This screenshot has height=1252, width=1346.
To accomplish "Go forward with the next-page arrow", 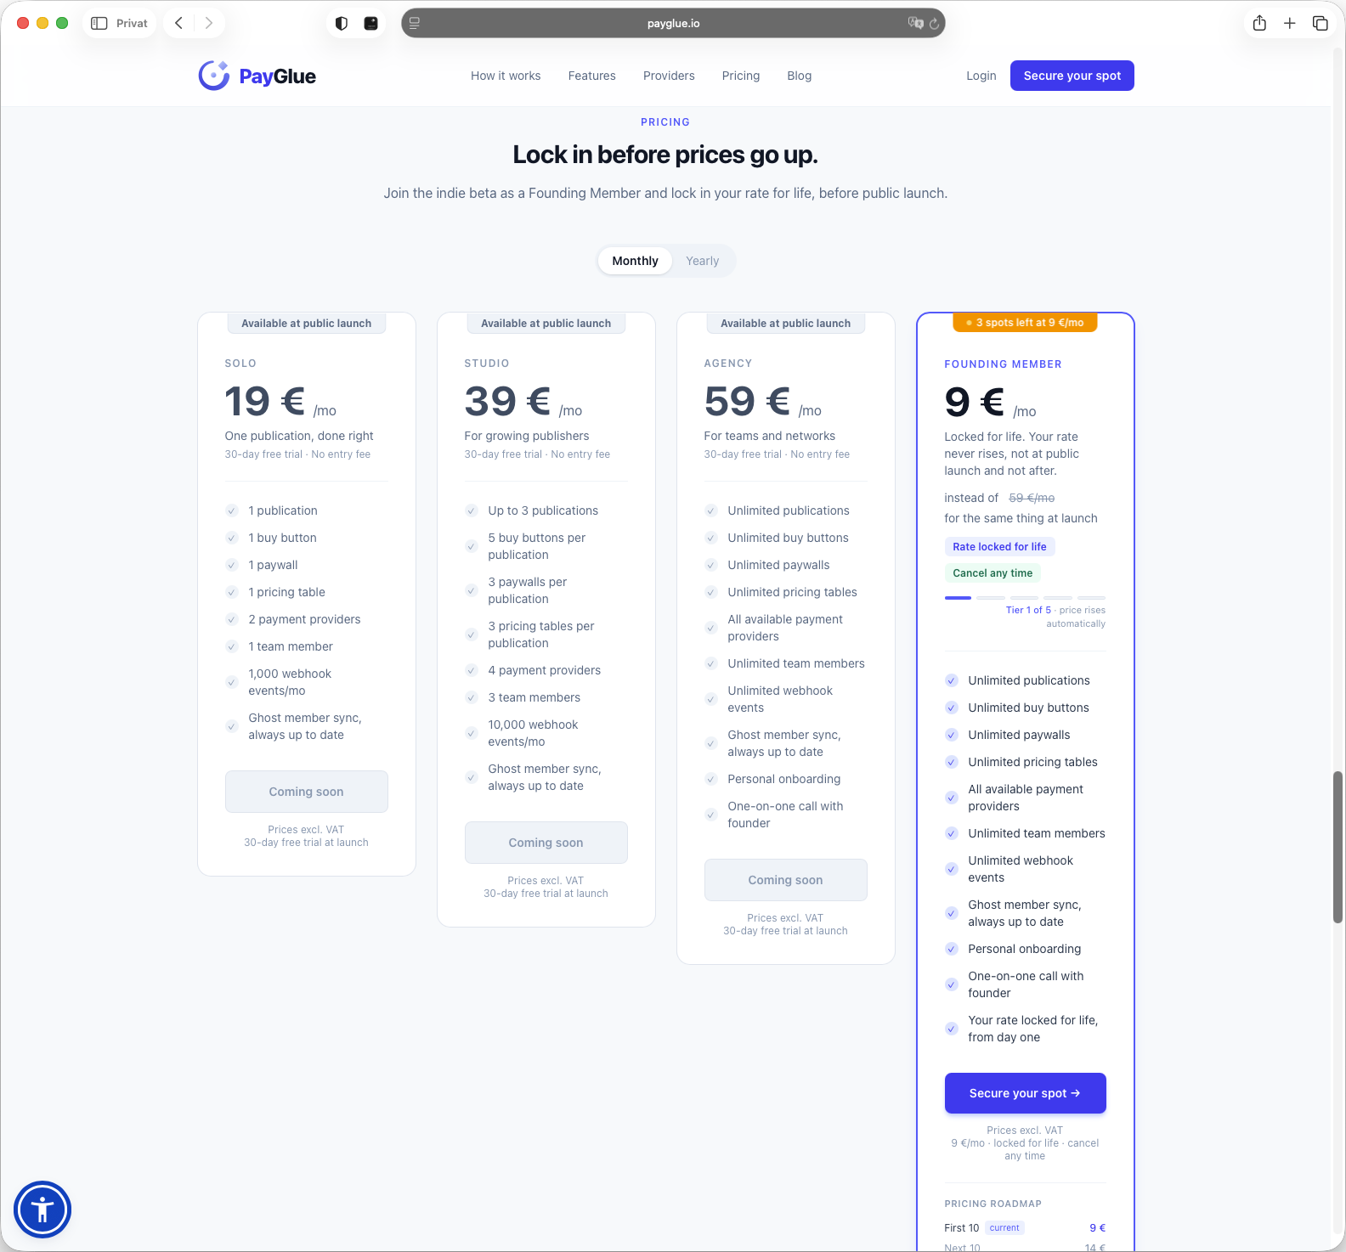I will pos(209,23).
